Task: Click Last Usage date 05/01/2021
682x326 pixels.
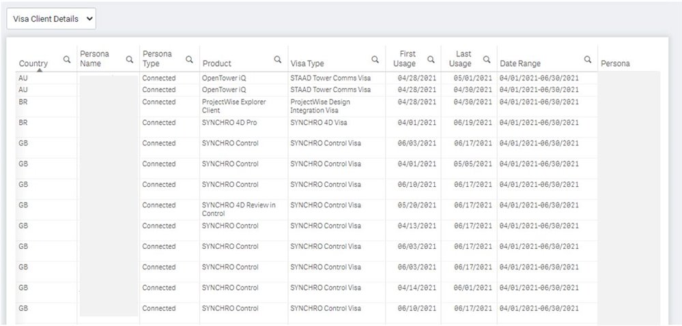Action: [x=473, y=78]
